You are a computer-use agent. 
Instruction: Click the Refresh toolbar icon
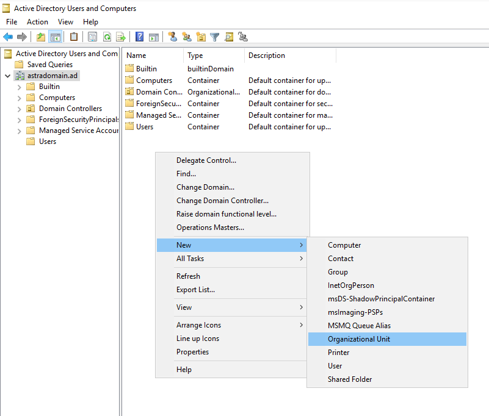tap(107, 37)
